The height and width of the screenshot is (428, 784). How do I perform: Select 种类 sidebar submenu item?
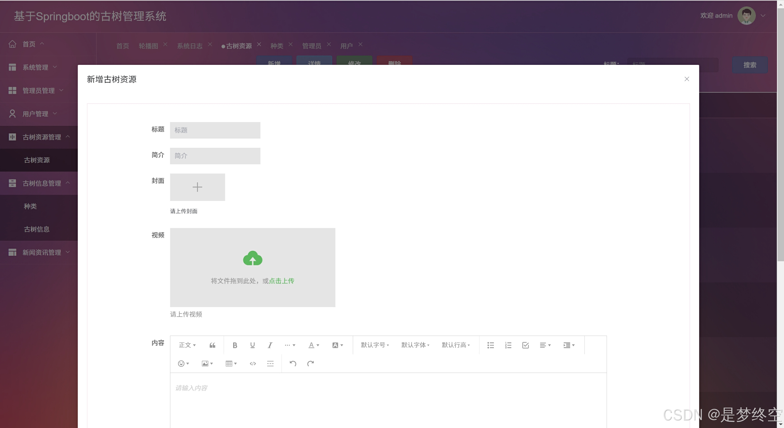[39, 206]
